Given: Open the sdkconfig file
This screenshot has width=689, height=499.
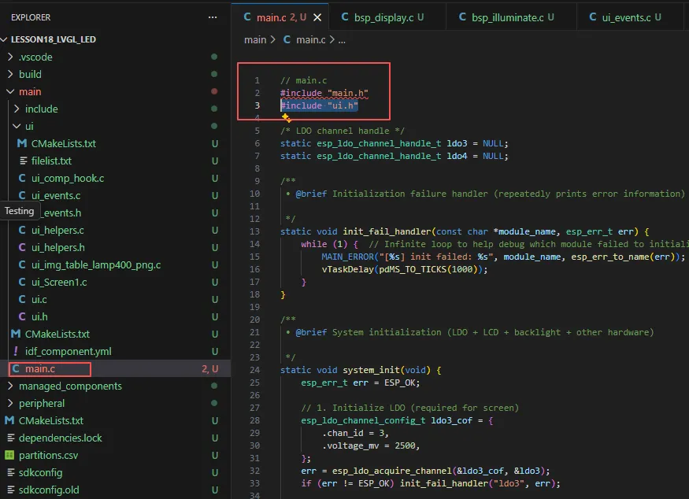Looking at the screenshot, I should coord(40,472).
